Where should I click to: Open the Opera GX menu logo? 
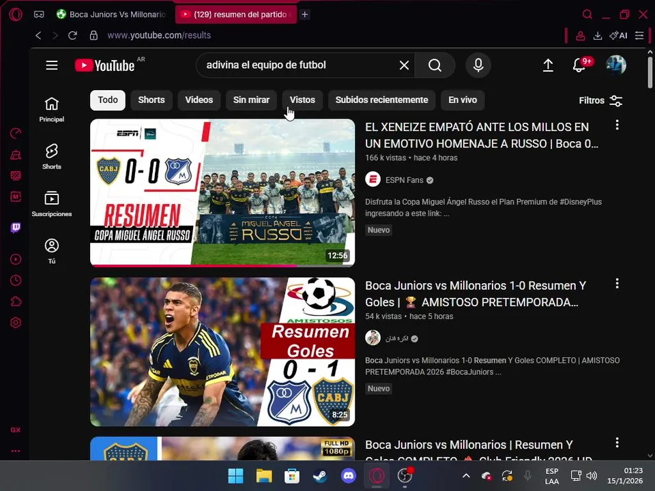(x=16, y=14)
